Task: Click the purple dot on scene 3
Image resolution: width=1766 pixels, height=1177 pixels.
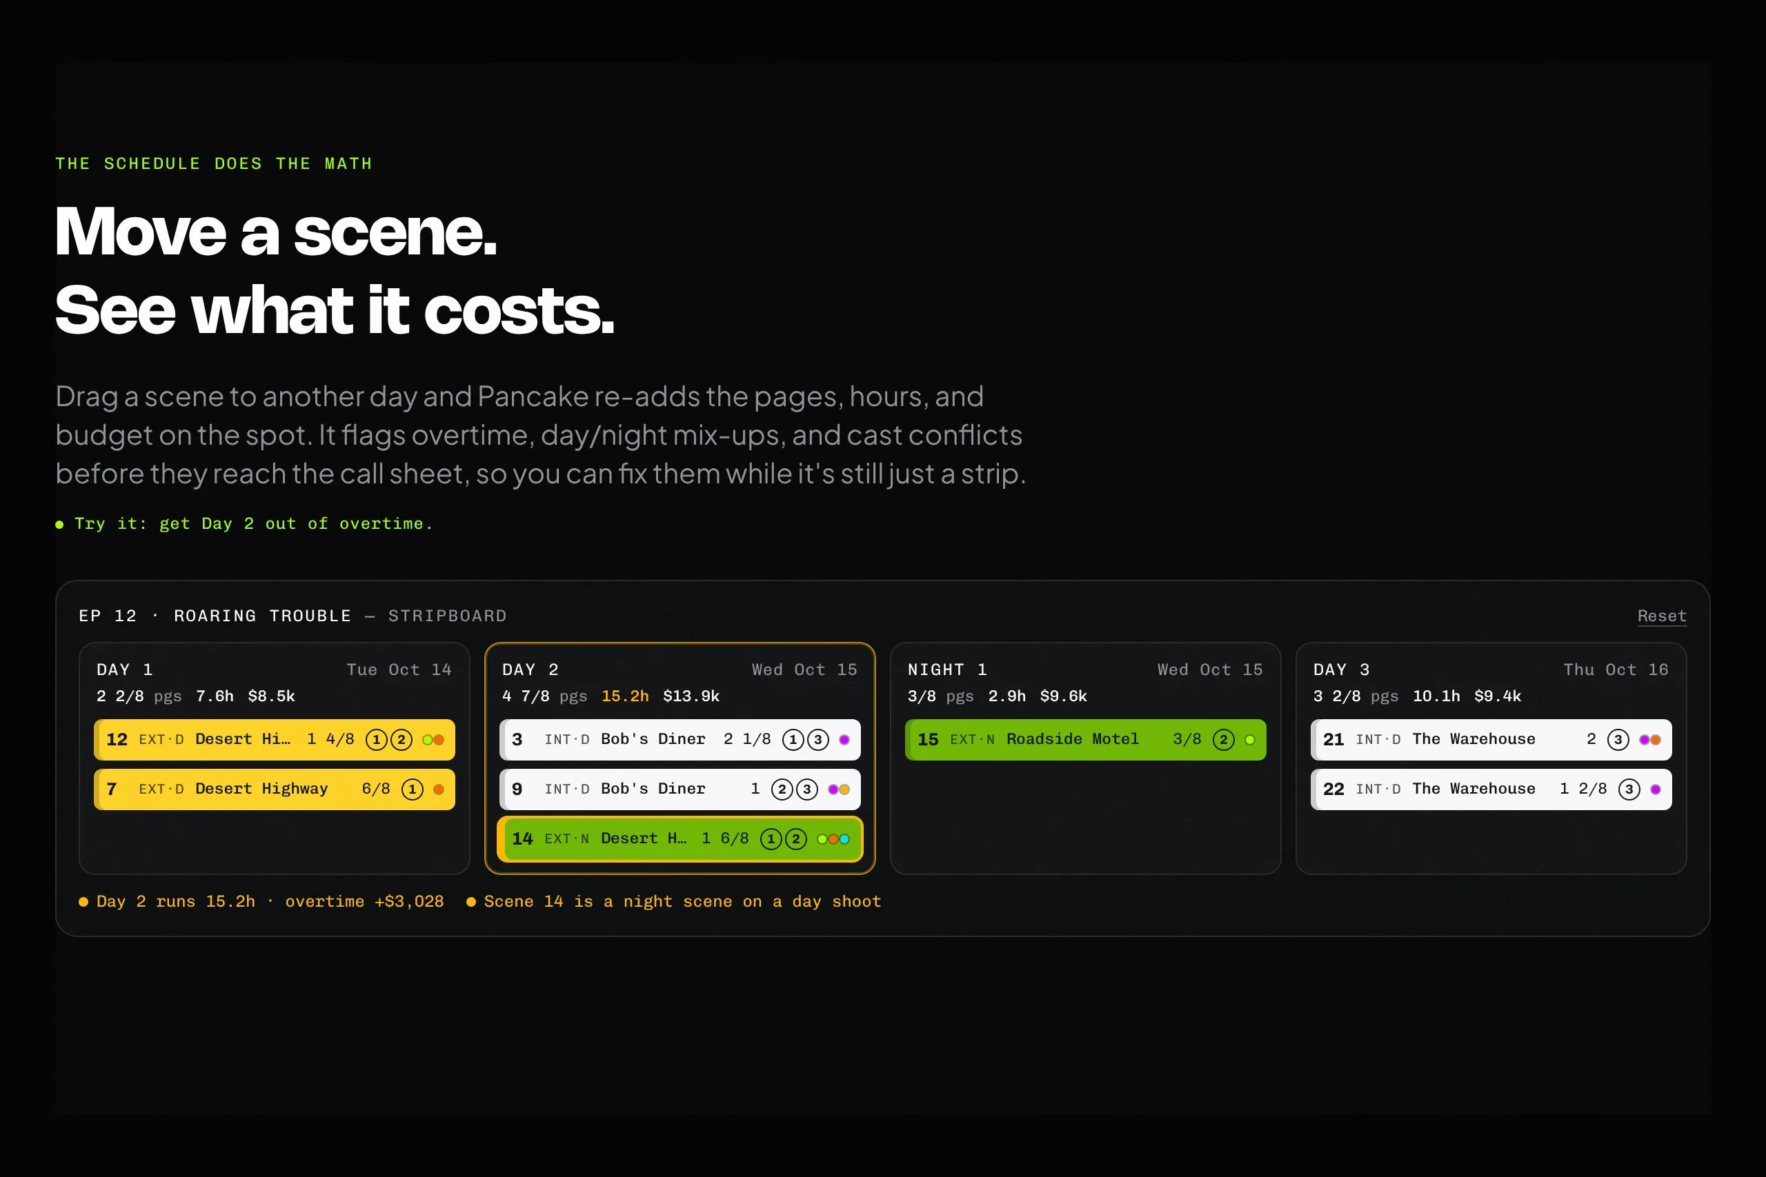Action: tap(844, 740)
